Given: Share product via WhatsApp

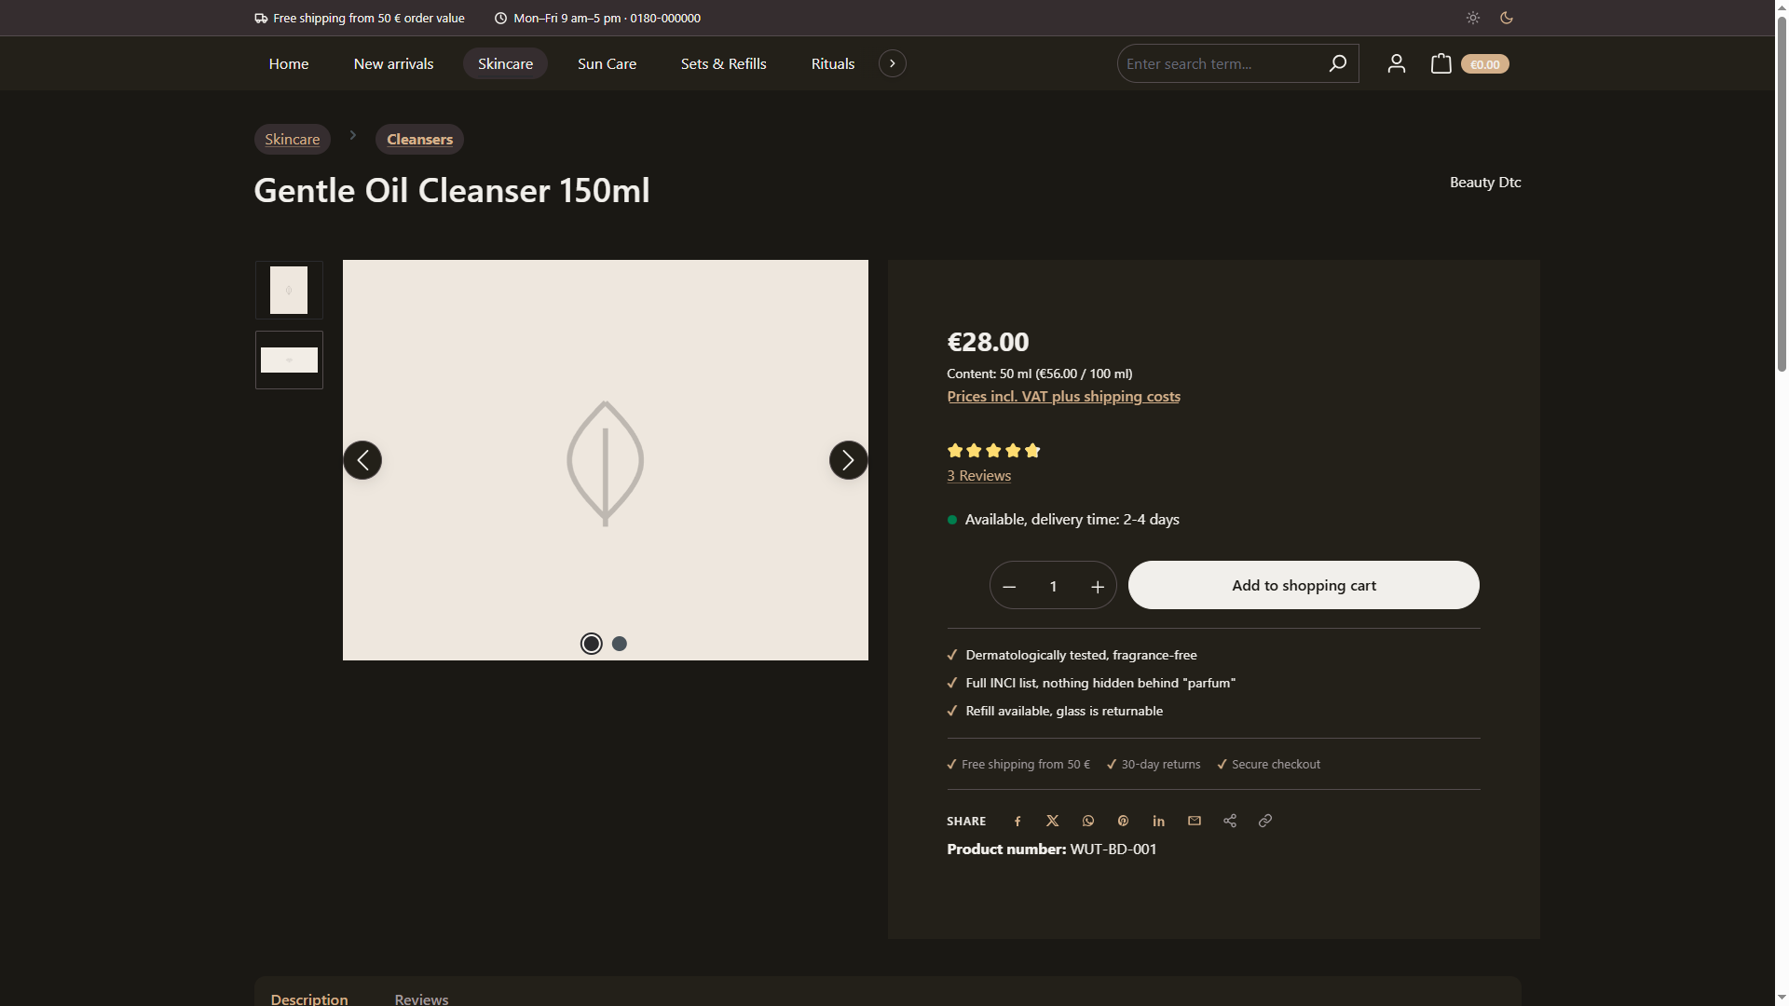Looking at the screenshot, I should (1088, 821).
